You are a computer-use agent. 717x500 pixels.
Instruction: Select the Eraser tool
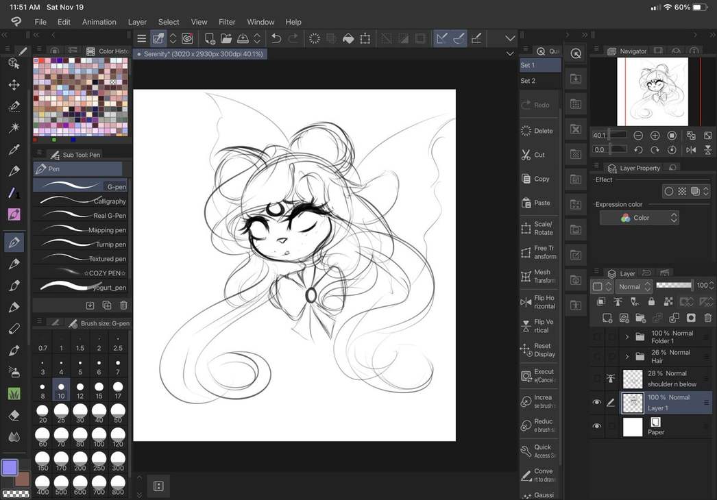(x=14, y=415)
